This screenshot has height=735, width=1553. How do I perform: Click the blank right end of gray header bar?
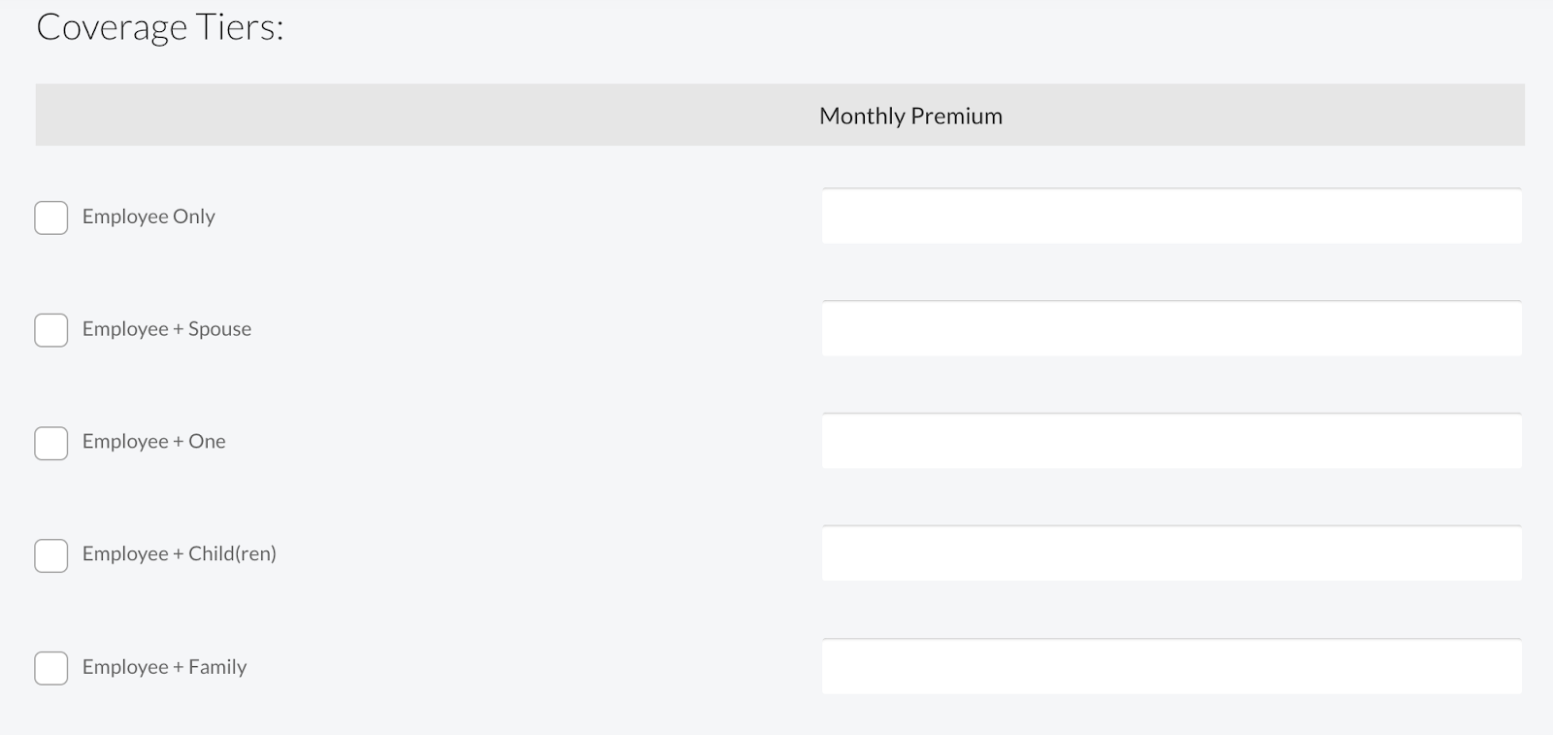tap(1407, 116)
